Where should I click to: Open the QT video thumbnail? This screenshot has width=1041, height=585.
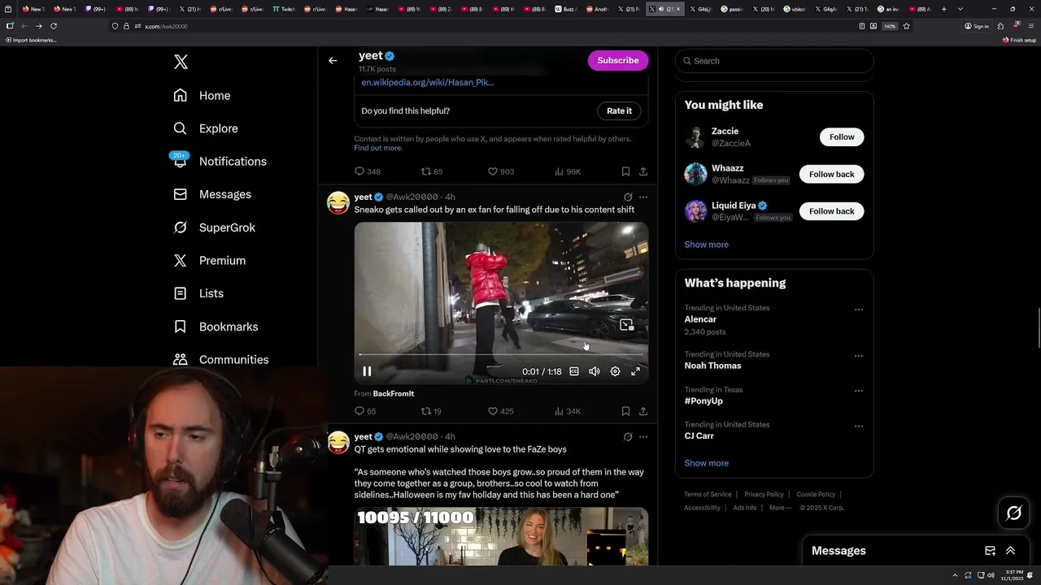pos(501,536)
